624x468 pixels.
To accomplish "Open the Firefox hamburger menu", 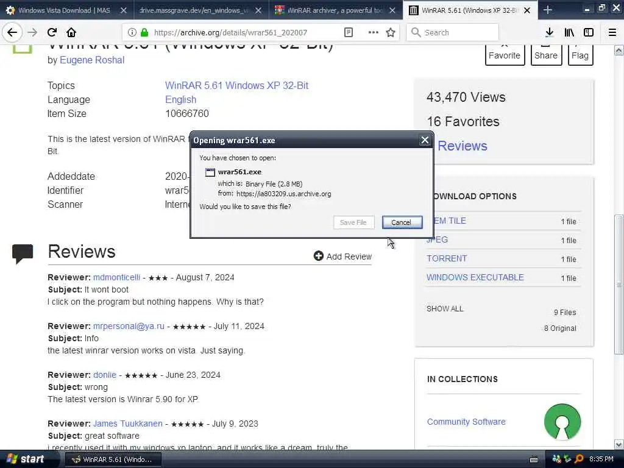I will pos(612,32).
